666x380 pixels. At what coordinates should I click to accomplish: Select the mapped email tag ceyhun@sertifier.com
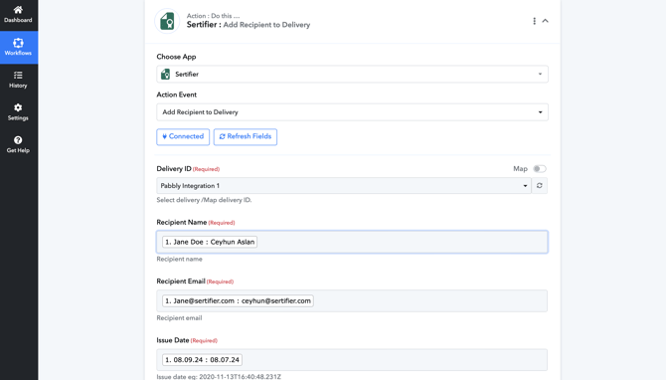pyautogui.click(x=238, y=301)
